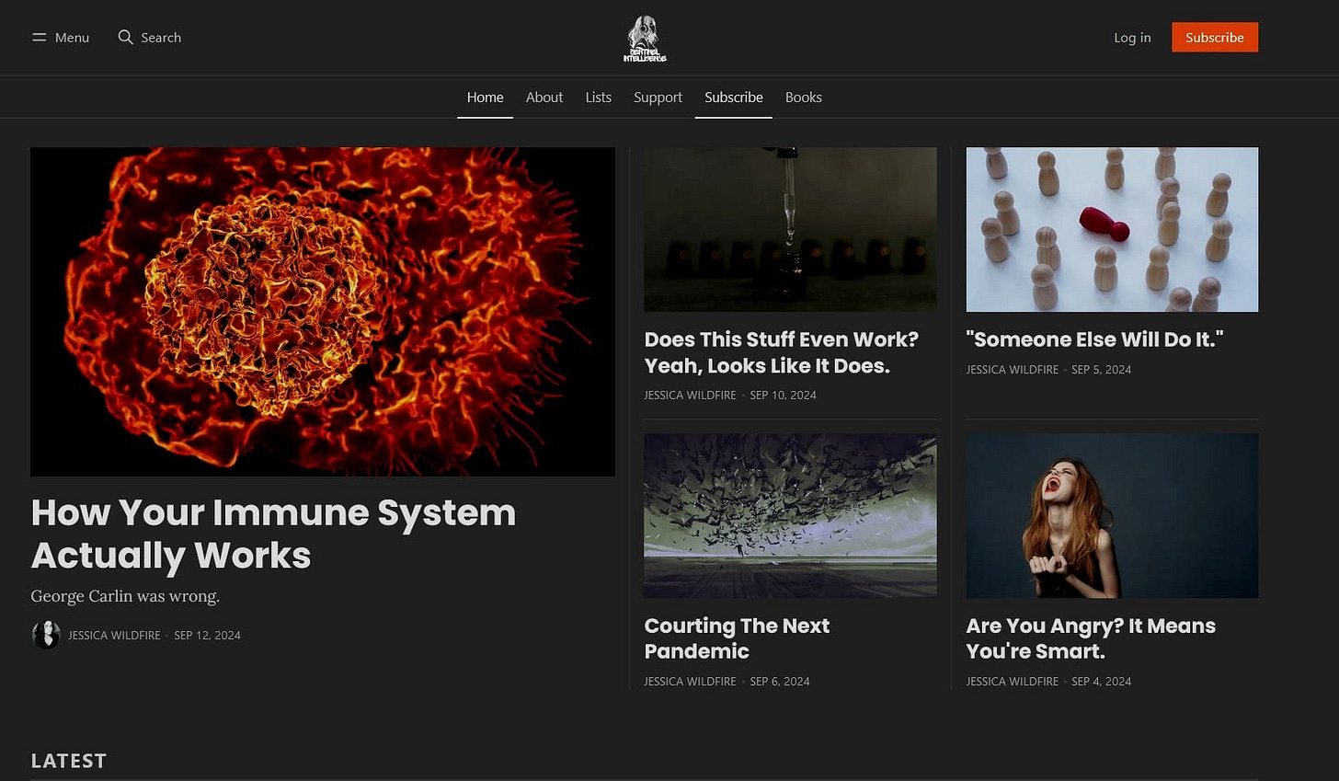
Task: Click the SEP 5, 2024 date text
Action: pyautogui.click(x=1101, y=370)
